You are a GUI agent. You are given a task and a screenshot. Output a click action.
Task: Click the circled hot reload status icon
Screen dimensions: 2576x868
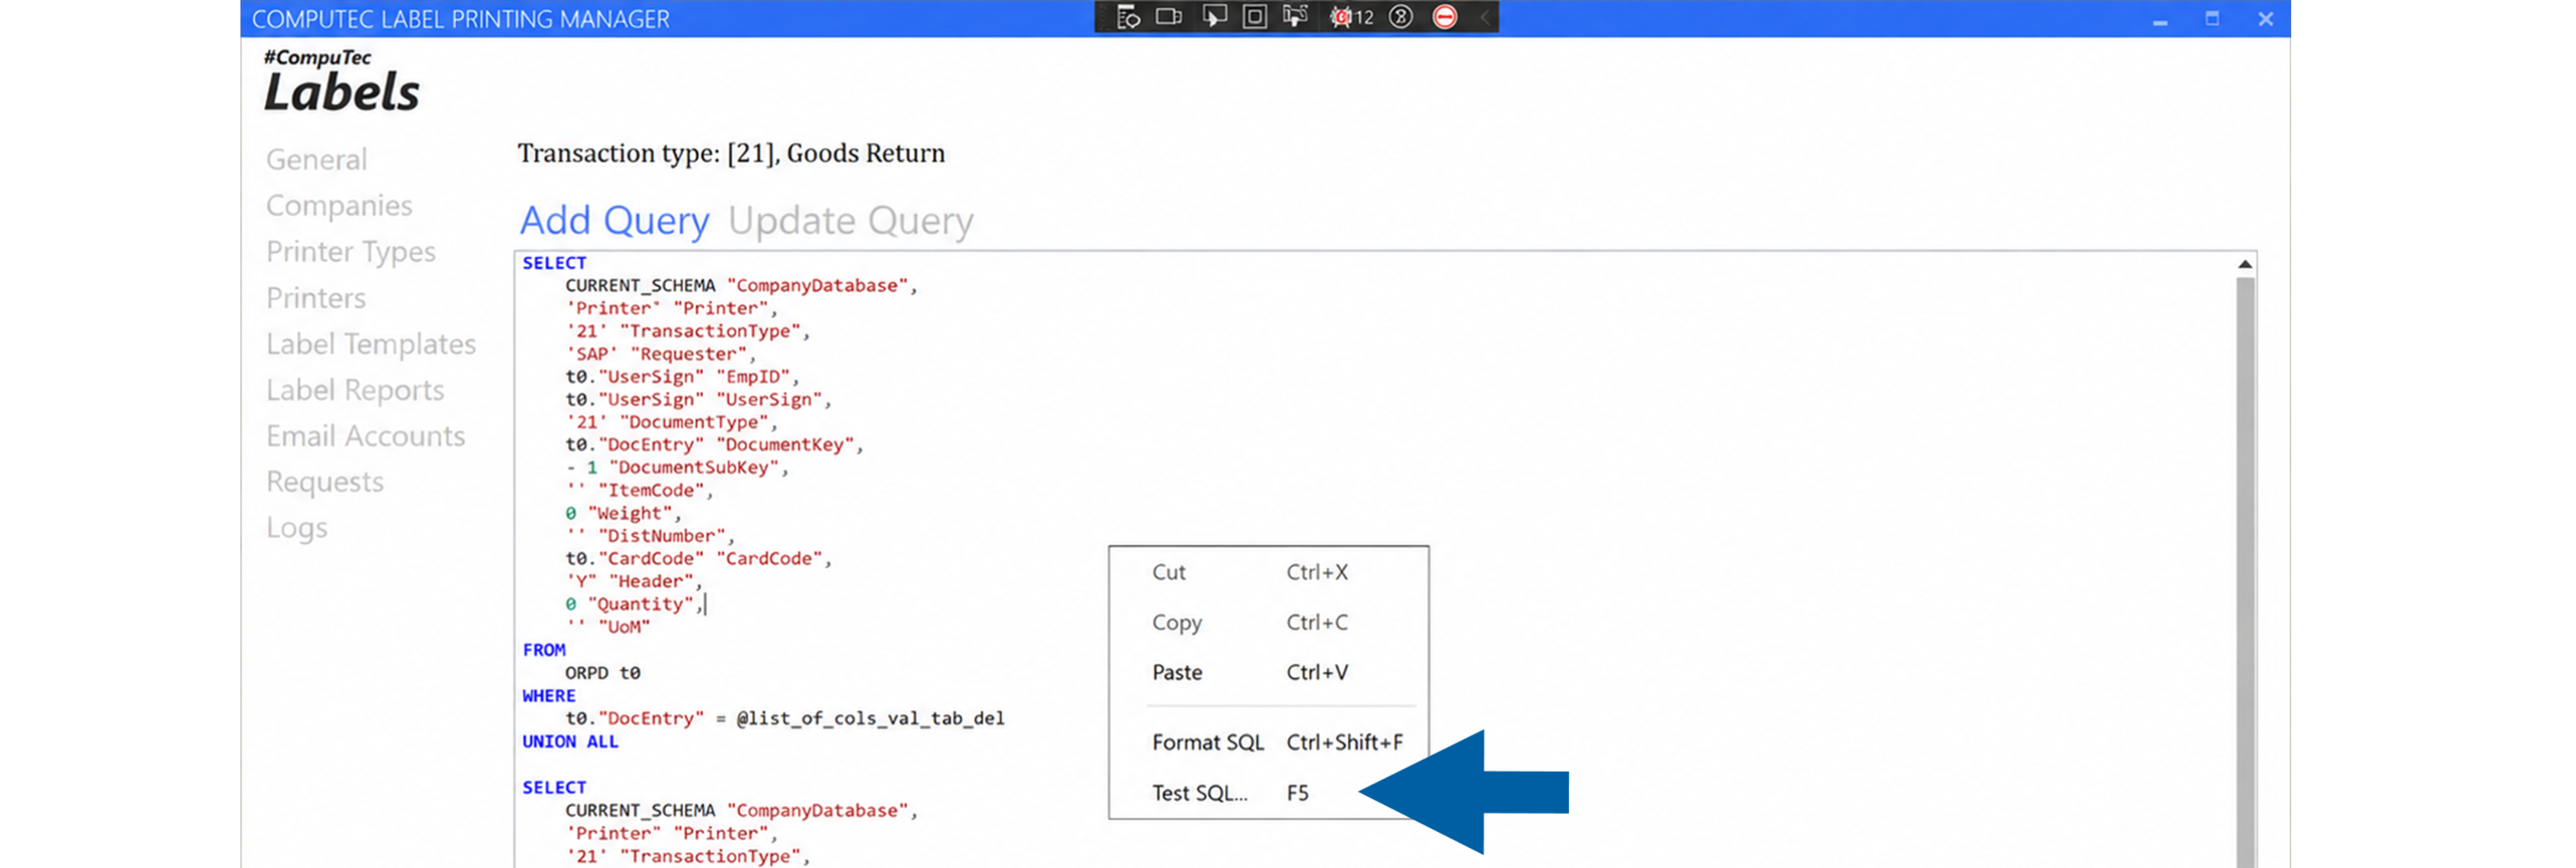pos(1401,17)
